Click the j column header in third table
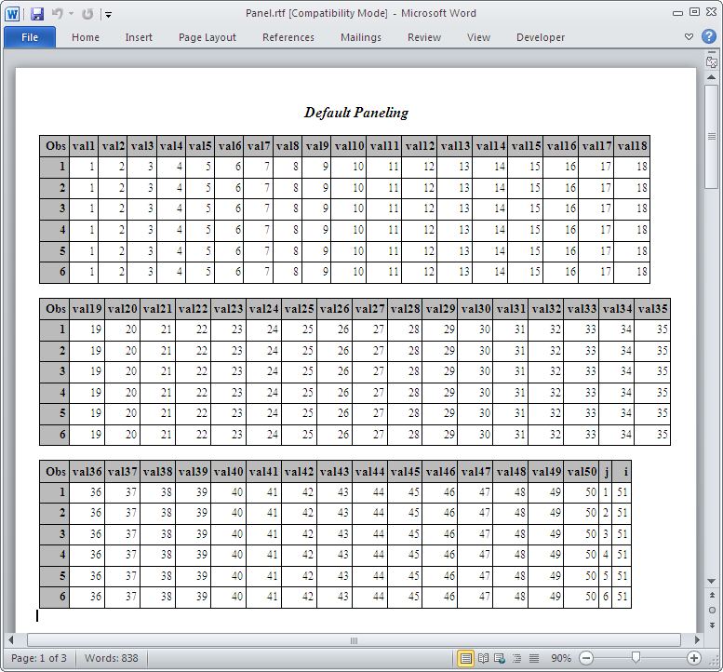723x672 pixels. (x=606, y=472)
